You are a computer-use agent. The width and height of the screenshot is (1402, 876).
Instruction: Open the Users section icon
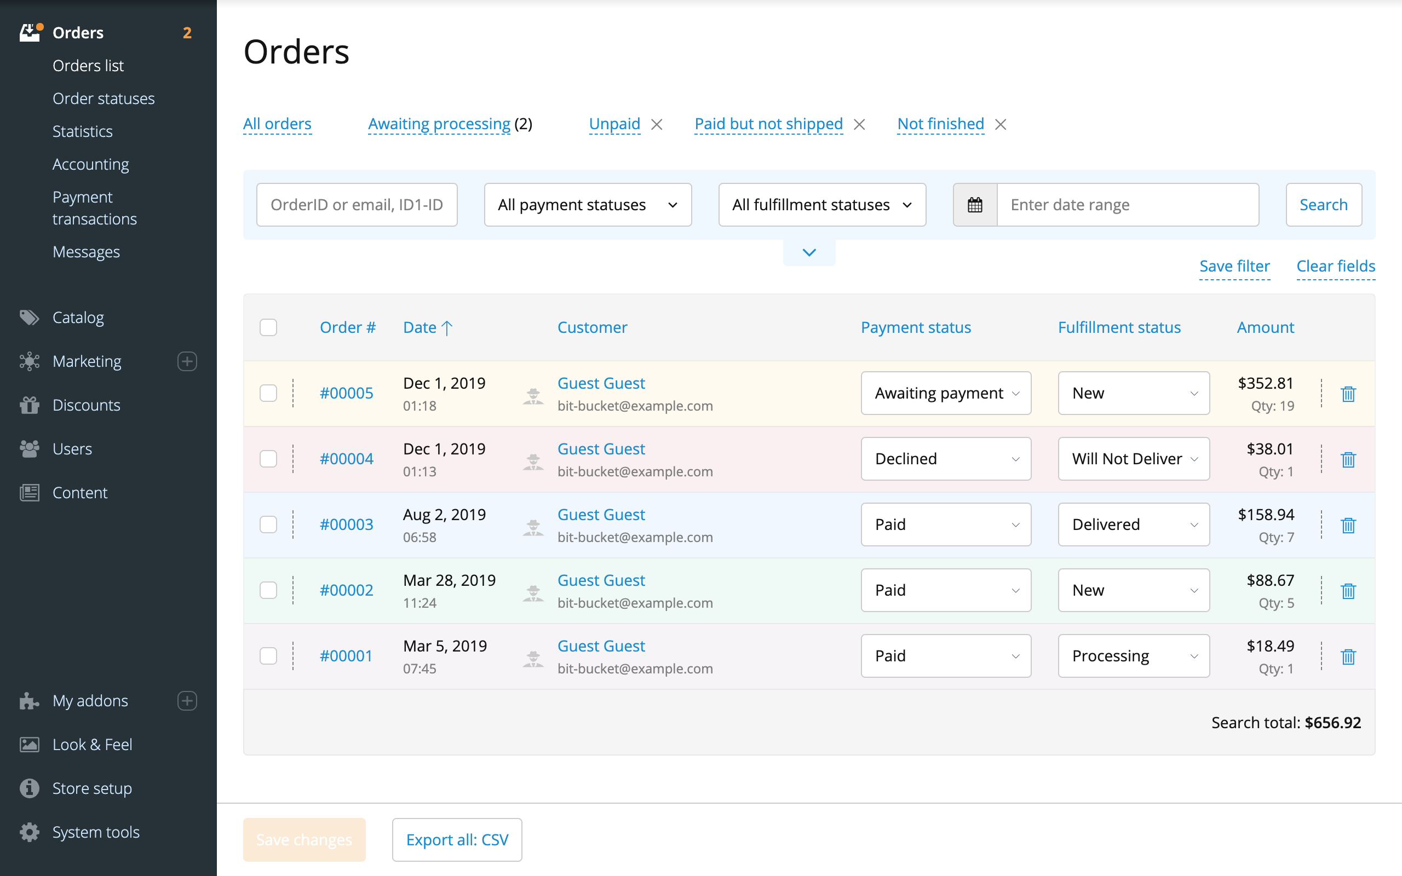[29, 448]
